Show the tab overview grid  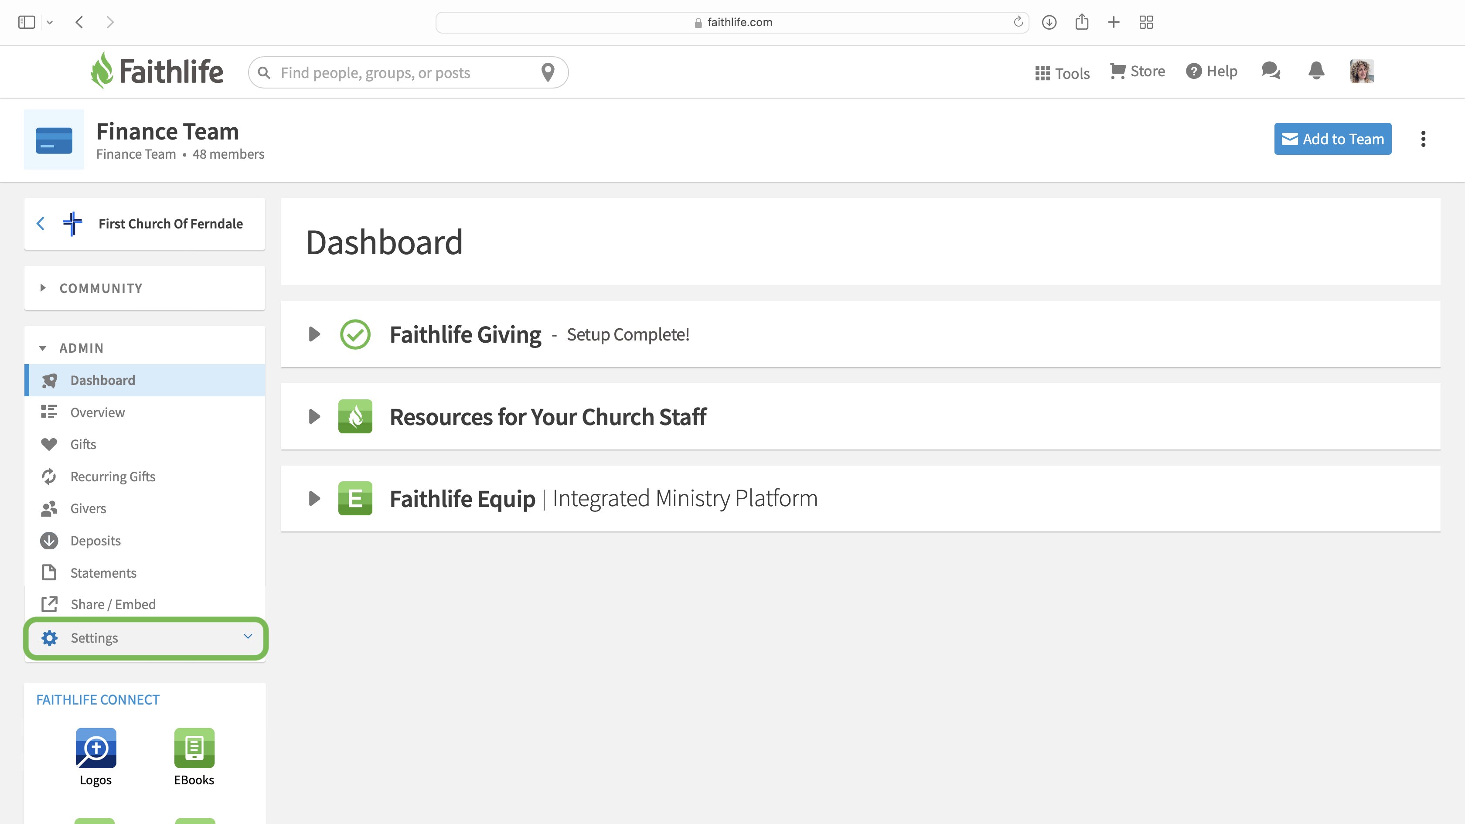(1146, 22)
